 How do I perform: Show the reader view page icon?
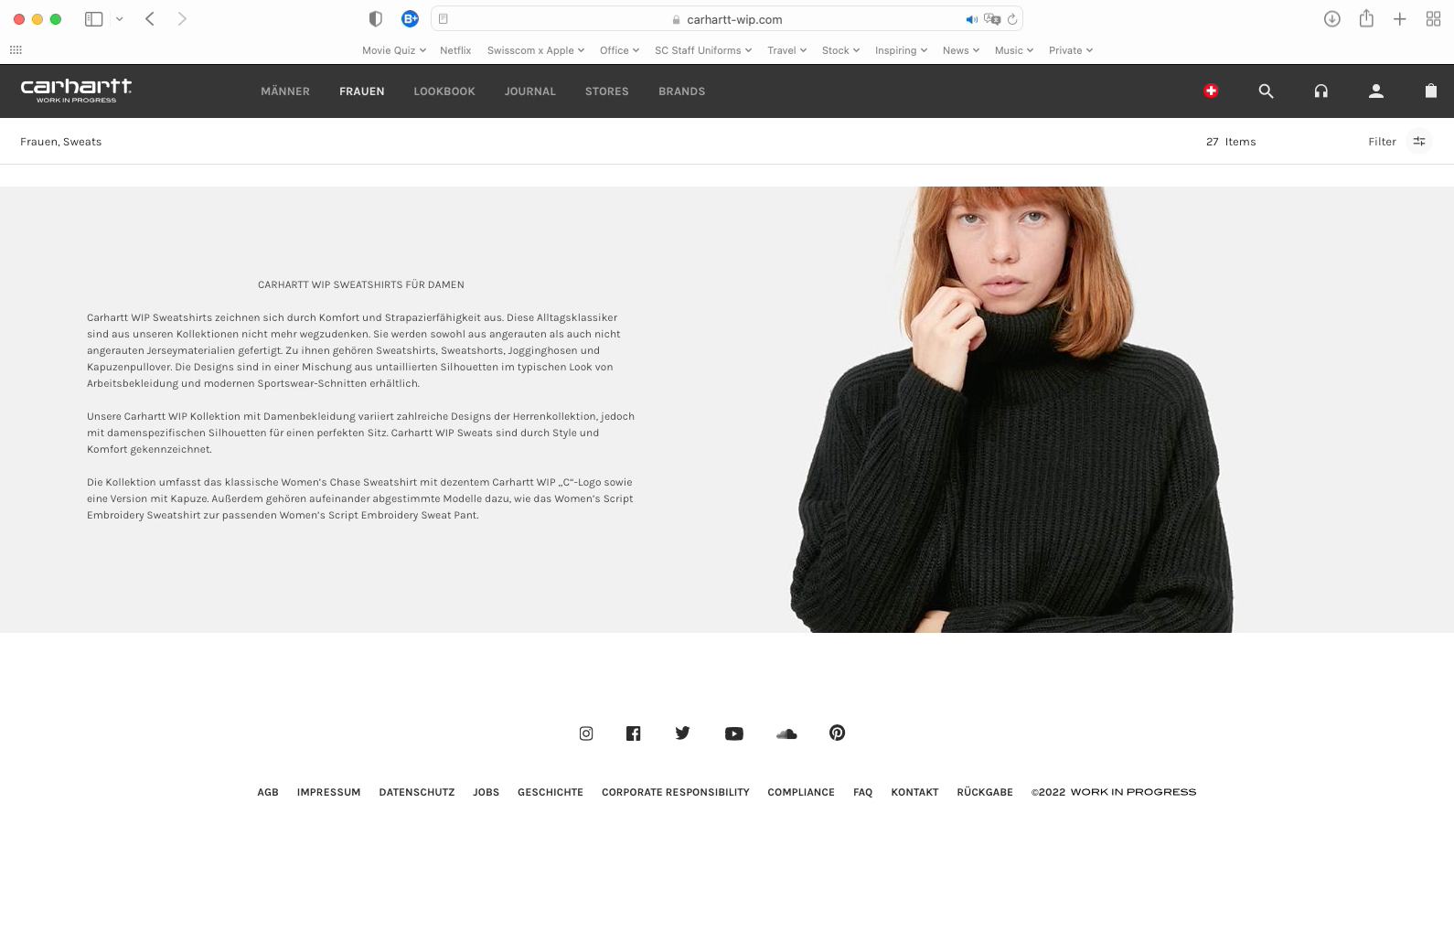(x=444, y=19)
